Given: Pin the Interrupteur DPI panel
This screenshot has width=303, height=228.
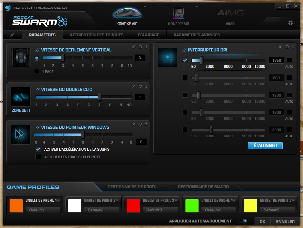Looking at the screenshot, I should (x=280, y=47).
